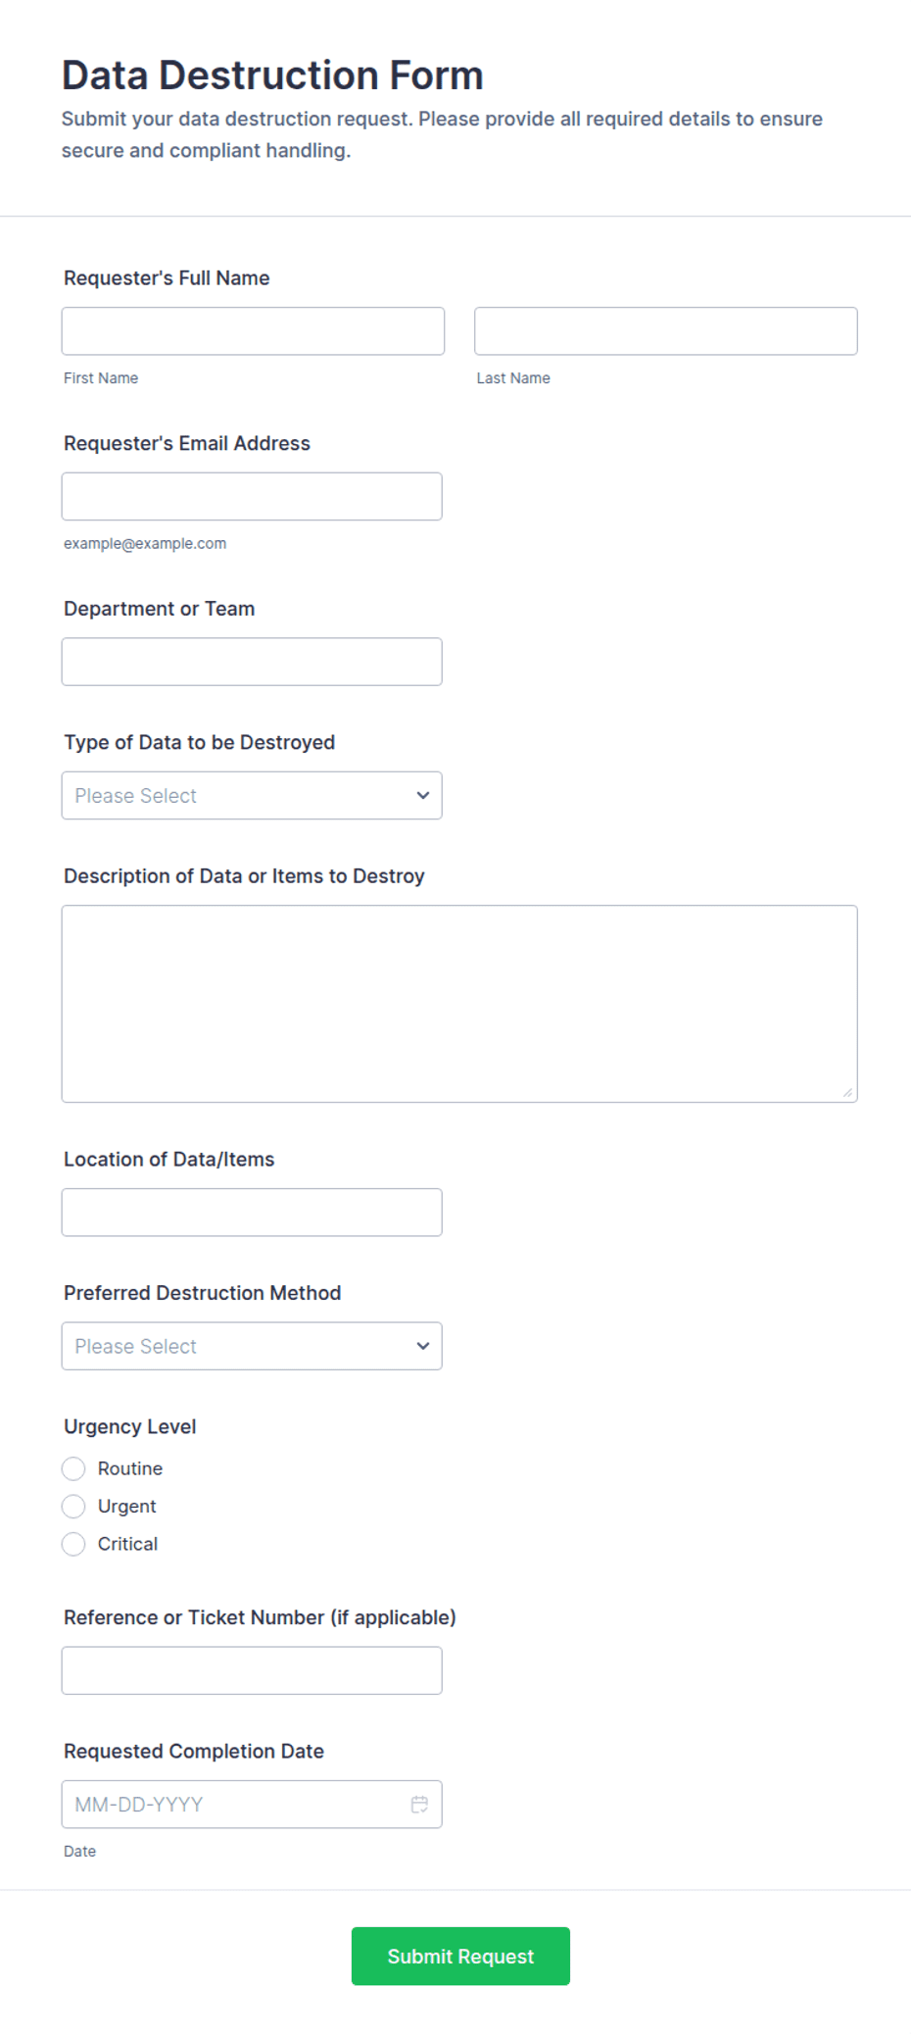The width and height of the screenshot is (911, 2034).
Task: Click the Department or Team field
Action: [x=252, y=662]
